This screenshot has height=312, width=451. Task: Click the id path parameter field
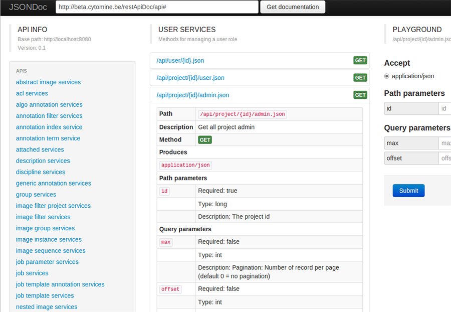444,109
